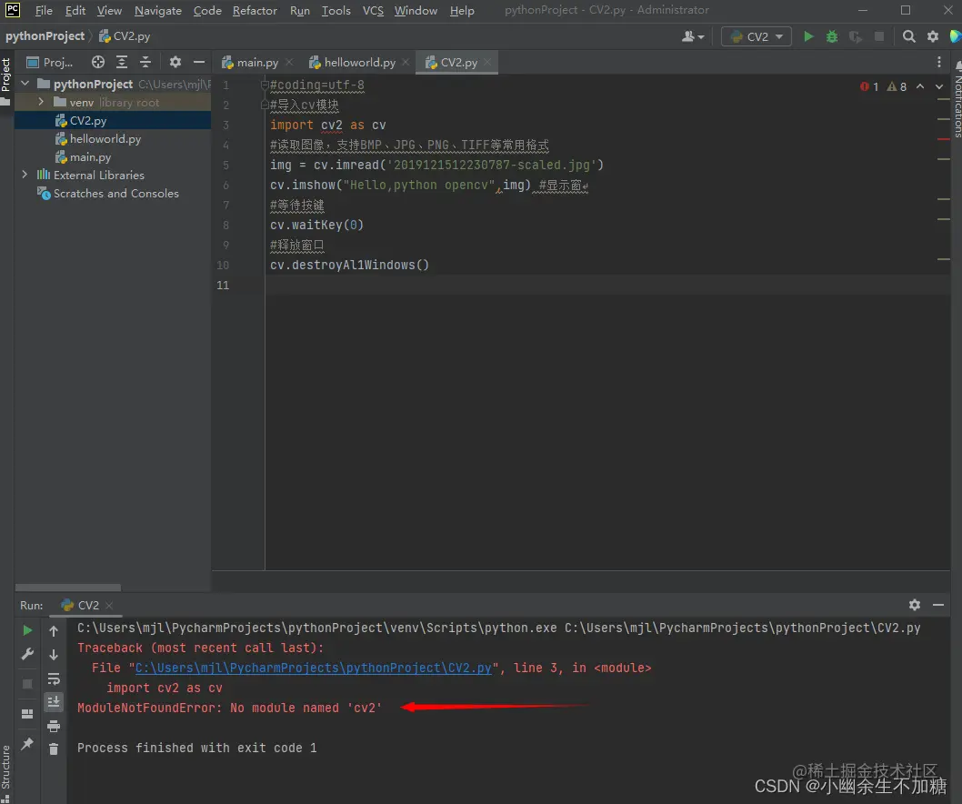The width and height of the screenshot is (962, 804).
Task: Toggle the Project side tool window tab
Action: pos(6,80)
